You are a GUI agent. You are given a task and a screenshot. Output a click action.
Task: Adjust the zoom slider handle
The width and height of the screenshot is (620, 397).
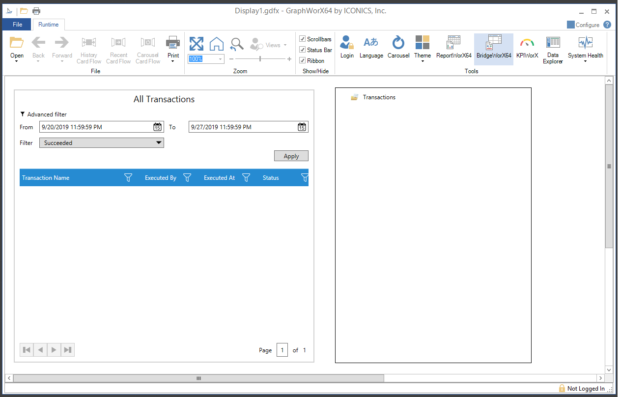pyautogui.click(x=260, y=59)
